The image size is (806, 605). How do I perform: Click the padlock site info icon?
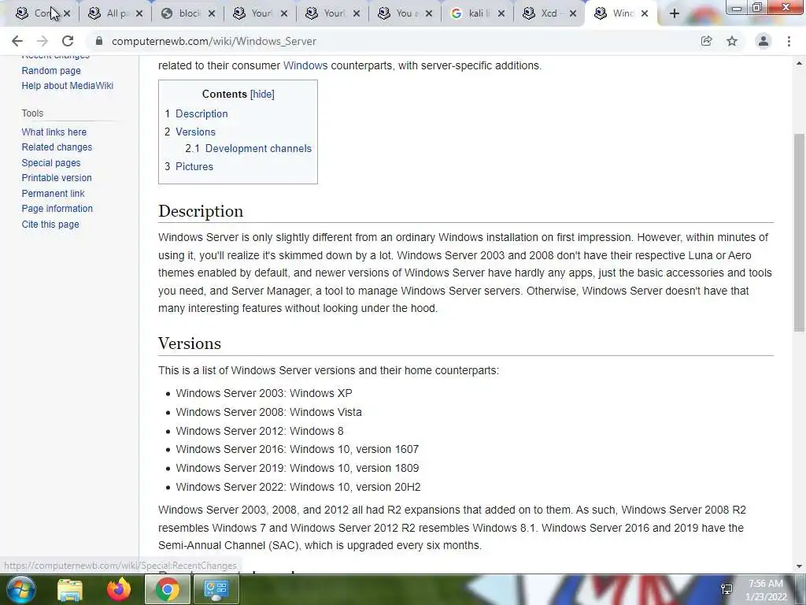(99, 41)
